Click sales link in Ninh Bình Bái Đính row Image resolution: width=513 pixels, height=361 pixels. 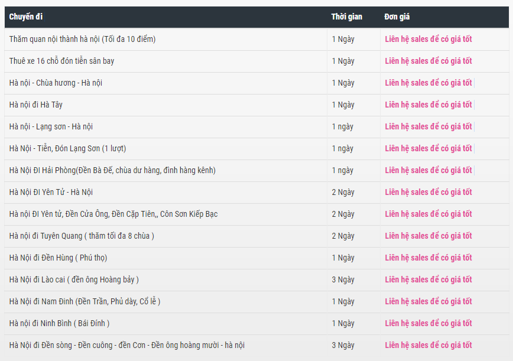pyautogui.click(x=428, y=323)
